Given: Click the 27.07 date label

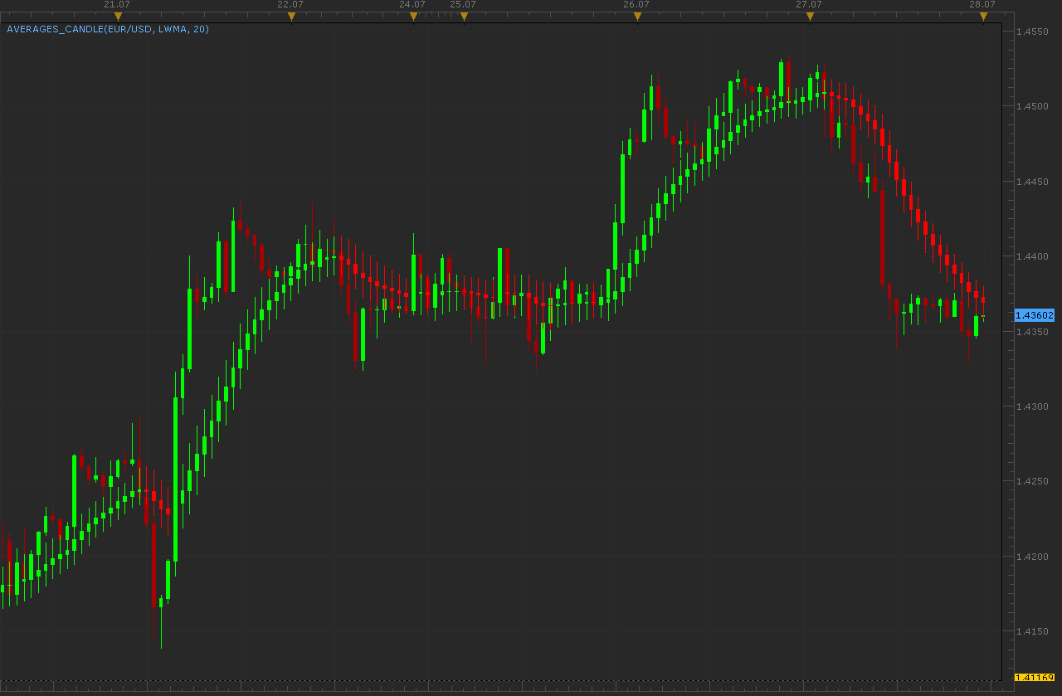Looking at the screenshot, I should point(809,4).
